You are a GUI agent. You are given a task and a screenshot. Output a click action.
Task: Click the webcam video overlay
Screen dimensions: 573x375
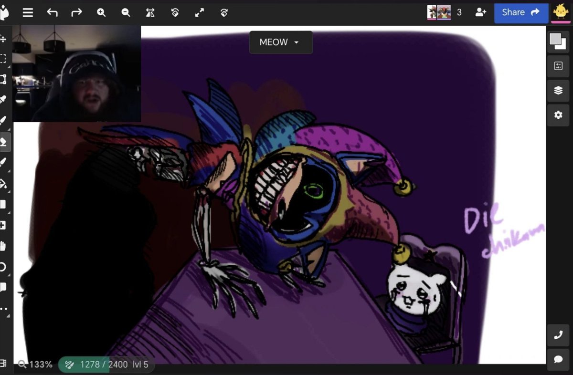[76, 73]
